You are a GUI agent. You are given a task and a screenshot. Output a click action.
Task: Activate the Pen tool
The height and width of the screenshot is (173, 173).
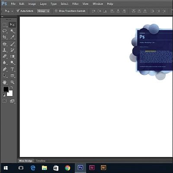[5, 69]
